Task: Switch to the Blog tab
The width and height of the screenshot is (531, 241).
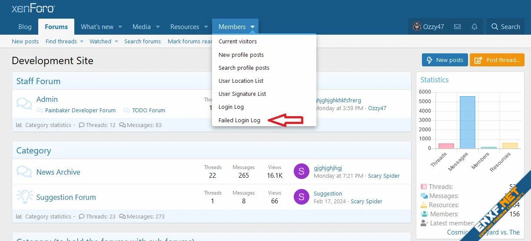Action: click(25, 27)
